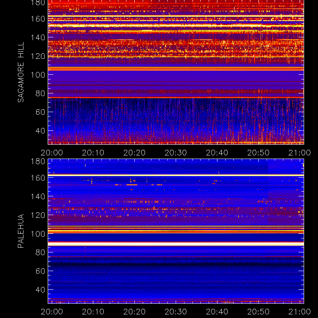The height and width of the screenshot is (318, 318).
Task: Select the 80 tick label on Sagamore Hill axis
Action: [x=40, y=93]
